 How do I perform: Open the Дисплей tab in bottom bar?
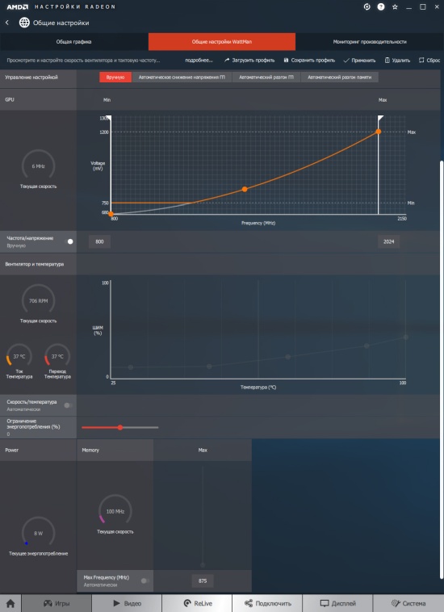coord(337,603)
